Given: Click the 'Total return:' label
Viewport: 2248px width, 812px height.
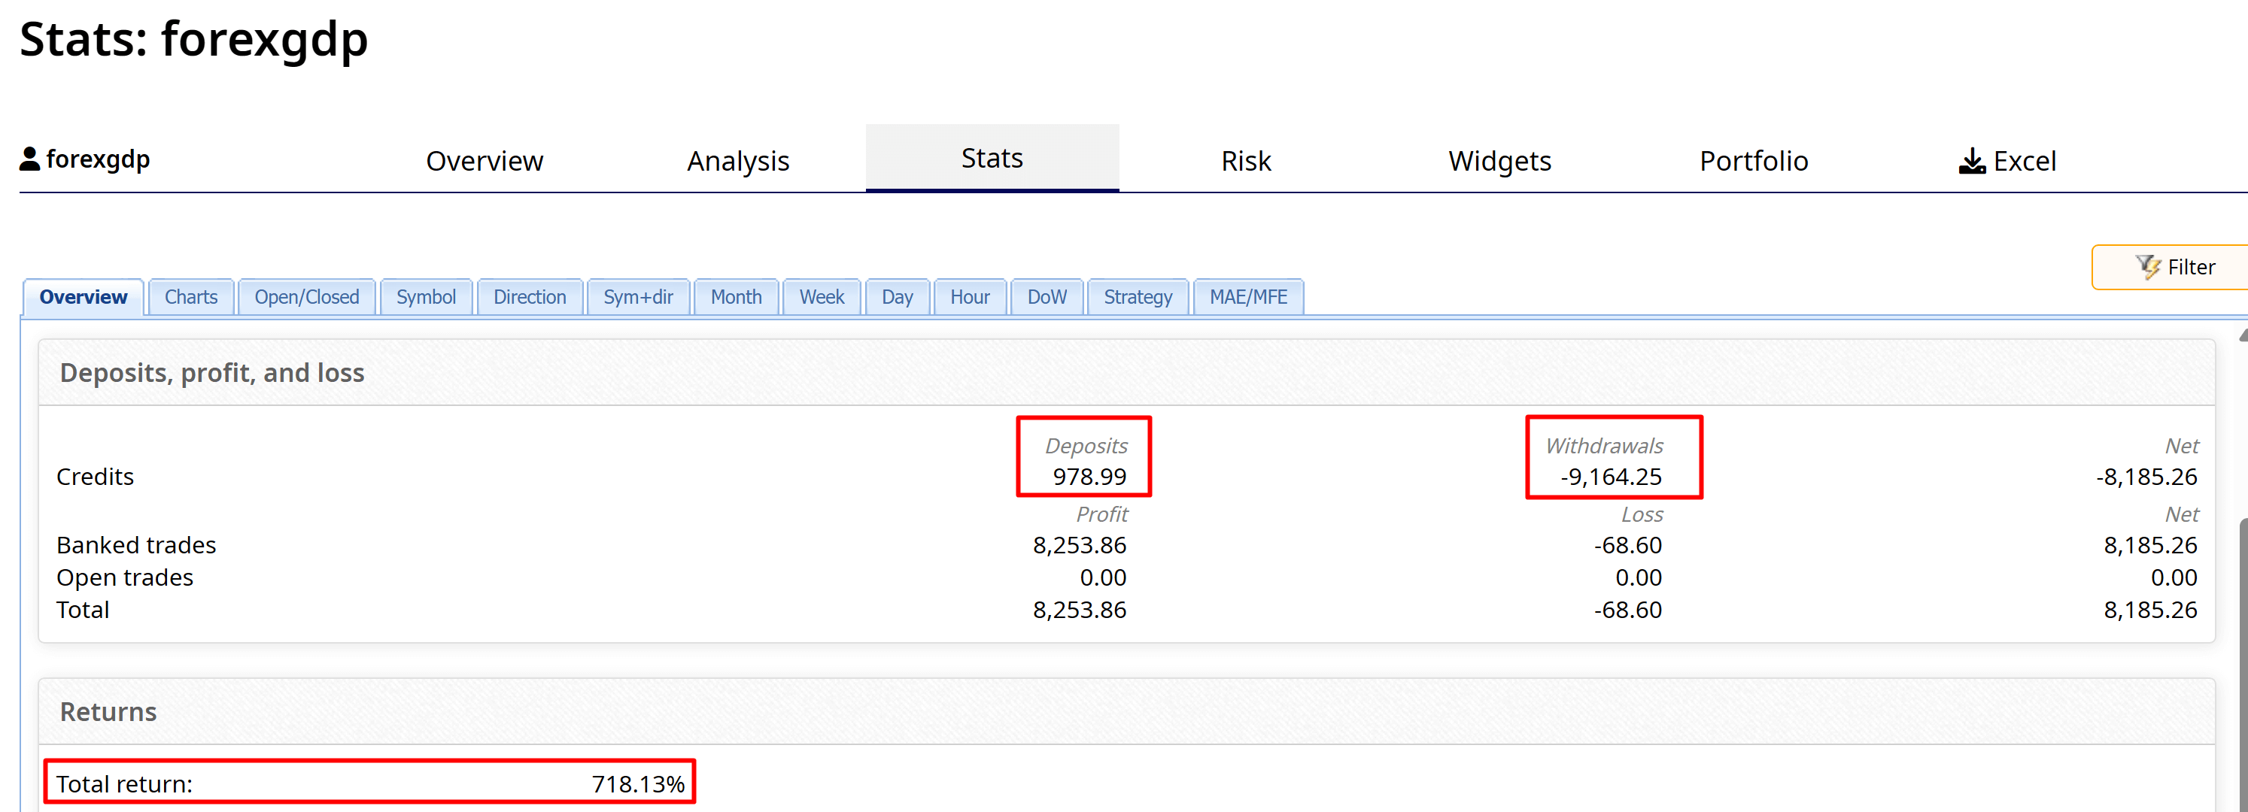Looking at the screenshot, I should pos(124,784).
